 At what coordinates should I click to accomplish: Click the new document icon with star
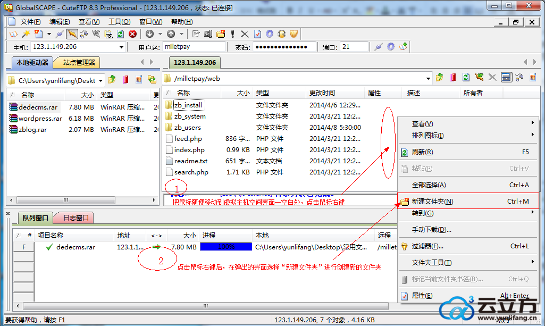point(38,34)
